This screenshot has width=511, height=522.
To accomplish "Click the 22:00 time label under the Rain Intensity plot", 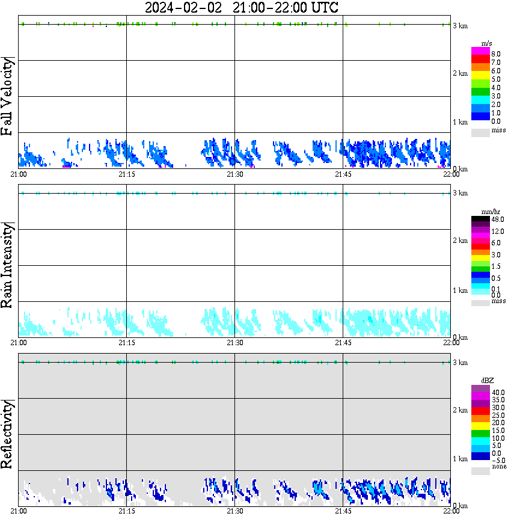I will coord(451,343).
